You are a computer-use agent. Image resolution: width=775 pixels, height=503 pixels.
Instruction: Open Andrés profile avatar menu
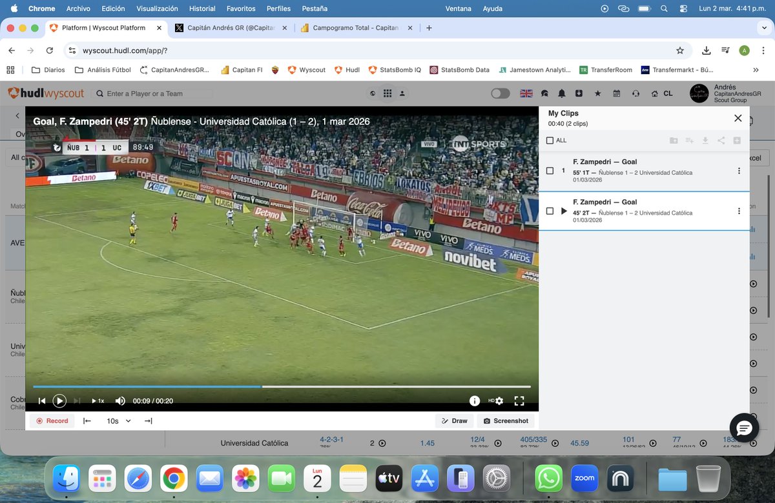(x=699, y=94)
